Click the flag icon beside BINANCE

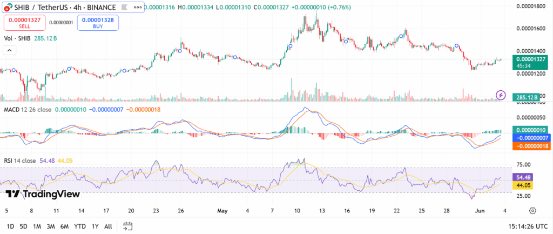pyautogui.click(x=124, y=7)
